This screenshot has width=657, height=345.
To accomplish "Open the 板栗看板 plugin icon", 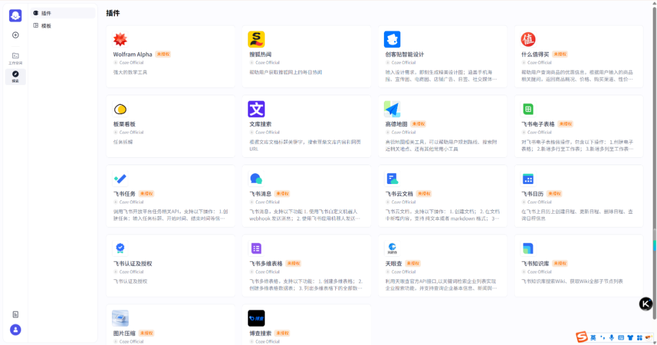I will coord(120,109).
